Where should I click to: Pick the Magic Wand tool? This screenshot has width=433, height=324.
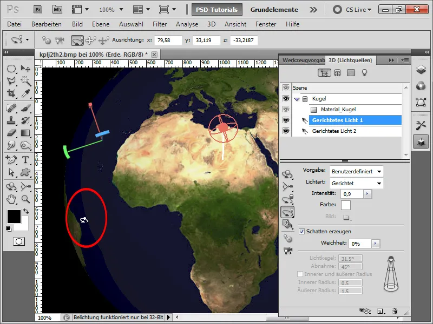point(25,80)
